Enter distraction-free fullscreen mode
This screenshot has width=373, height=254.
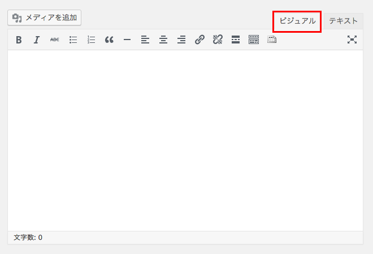[x=352, y=40]
